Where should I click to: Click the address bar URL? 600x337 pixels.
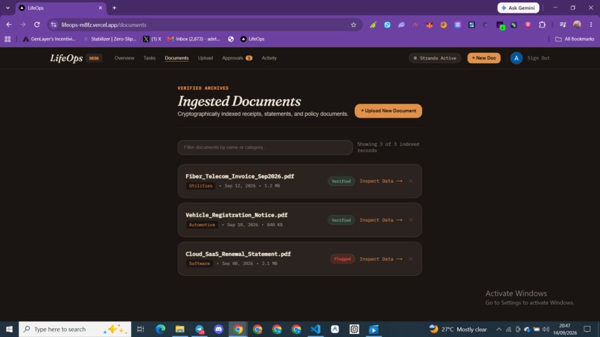tap(103, 25)
